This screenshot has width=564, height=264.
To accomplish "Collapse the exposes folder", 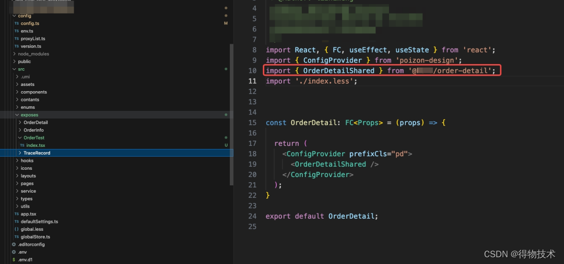I will click(17, 115).
